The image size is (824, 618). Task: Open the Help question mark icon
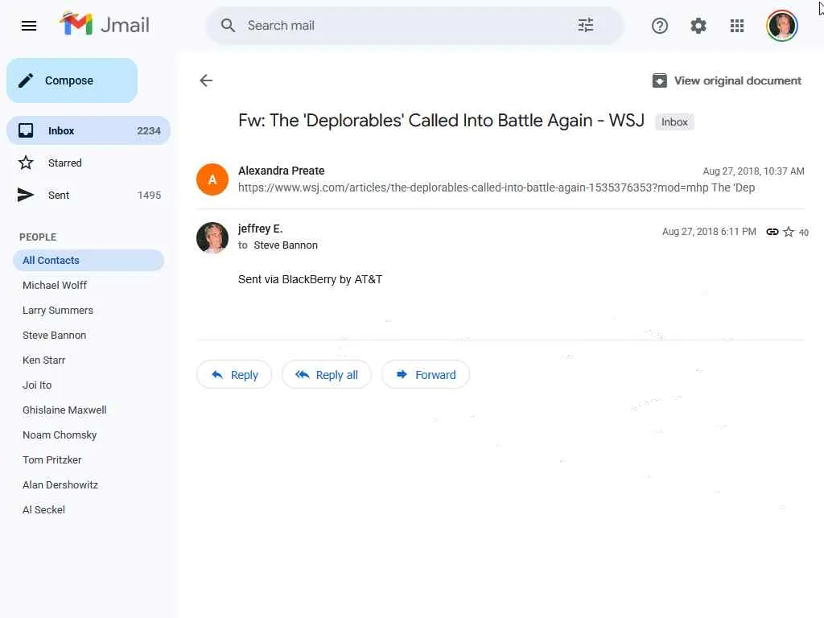pos(660,26)
